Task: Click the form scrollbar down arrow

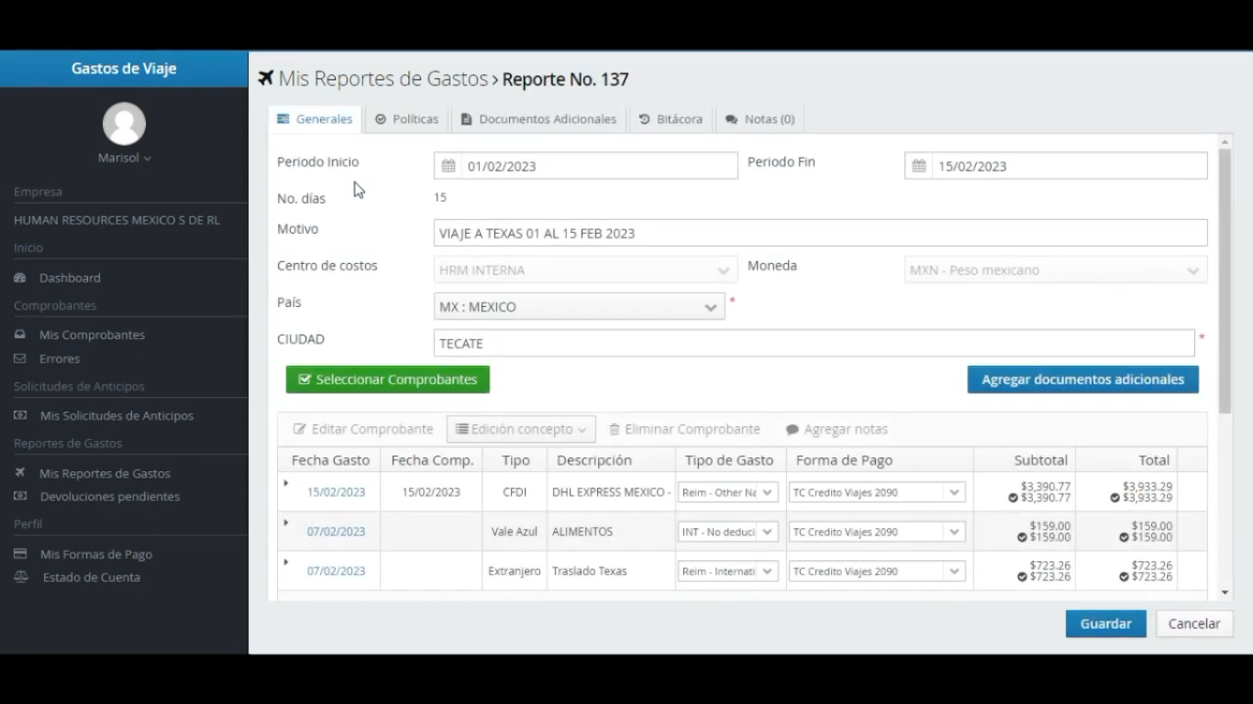Action: pos(1225,593)
